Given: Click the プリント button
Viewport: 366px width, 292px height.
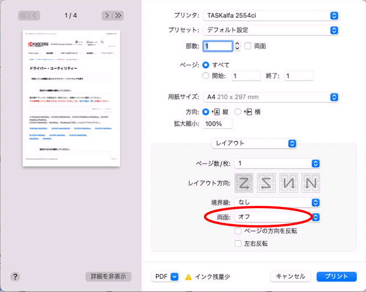Looking at the screenshot, I should pos(336,277).
